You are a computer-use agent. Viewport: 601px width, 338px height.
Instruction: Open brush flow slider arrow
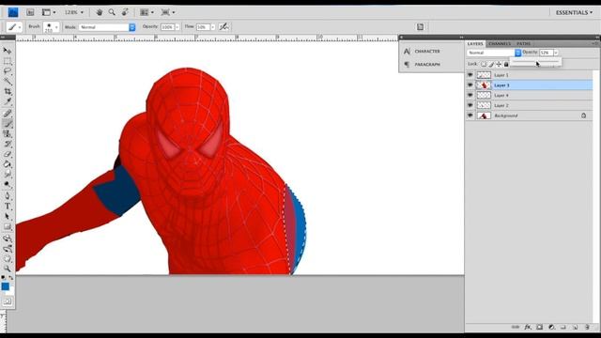click(x=213, y=27)
